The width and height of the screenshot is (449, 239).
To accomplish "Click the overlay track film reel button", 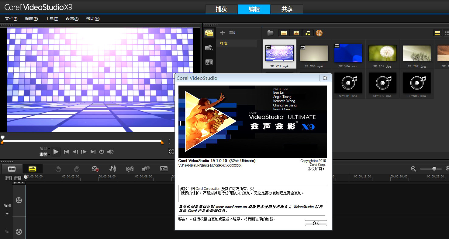I will 19,232.
